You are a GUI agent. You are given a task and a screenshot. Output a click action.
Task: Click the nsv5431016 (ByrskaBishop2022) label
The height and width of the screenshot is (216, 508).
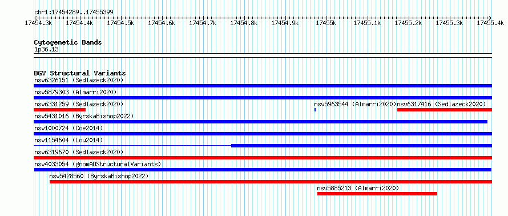(84, 116)
